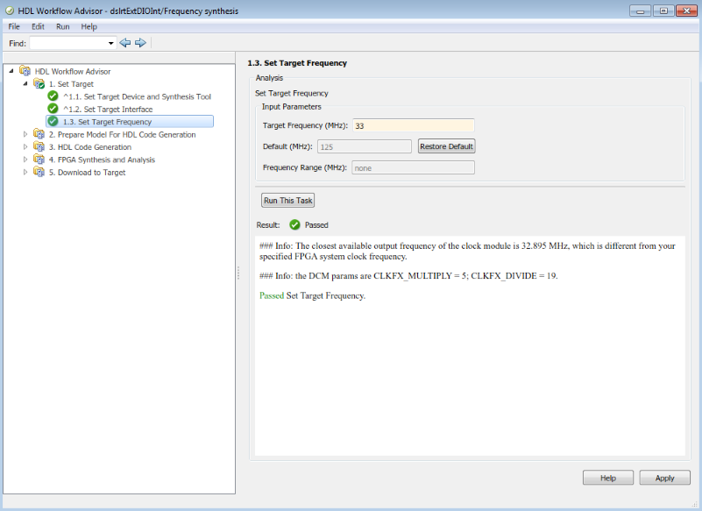The height and width of the screenshot is (511, 702).
Task: Click green check icon for task 1.3
Action: click(53, 121)
